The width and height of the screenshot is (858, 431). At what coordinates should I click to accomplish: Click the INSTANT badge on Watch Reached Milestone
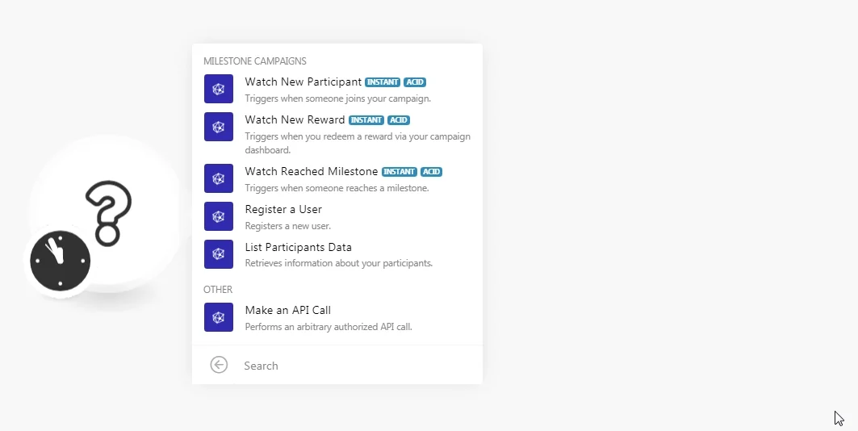[400, 172]
